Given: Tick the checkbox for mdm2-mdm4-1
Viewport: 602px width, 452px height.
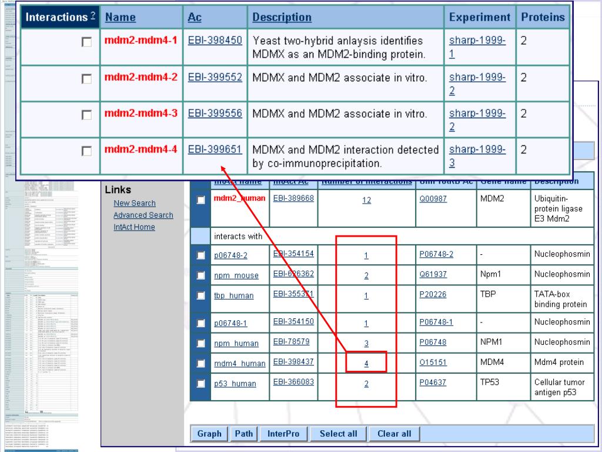Looking at the screenshot, I should pos(87,42).
